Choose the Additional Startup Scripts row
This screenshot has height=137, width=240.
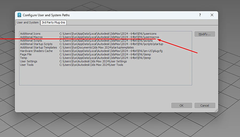[105, 44]
